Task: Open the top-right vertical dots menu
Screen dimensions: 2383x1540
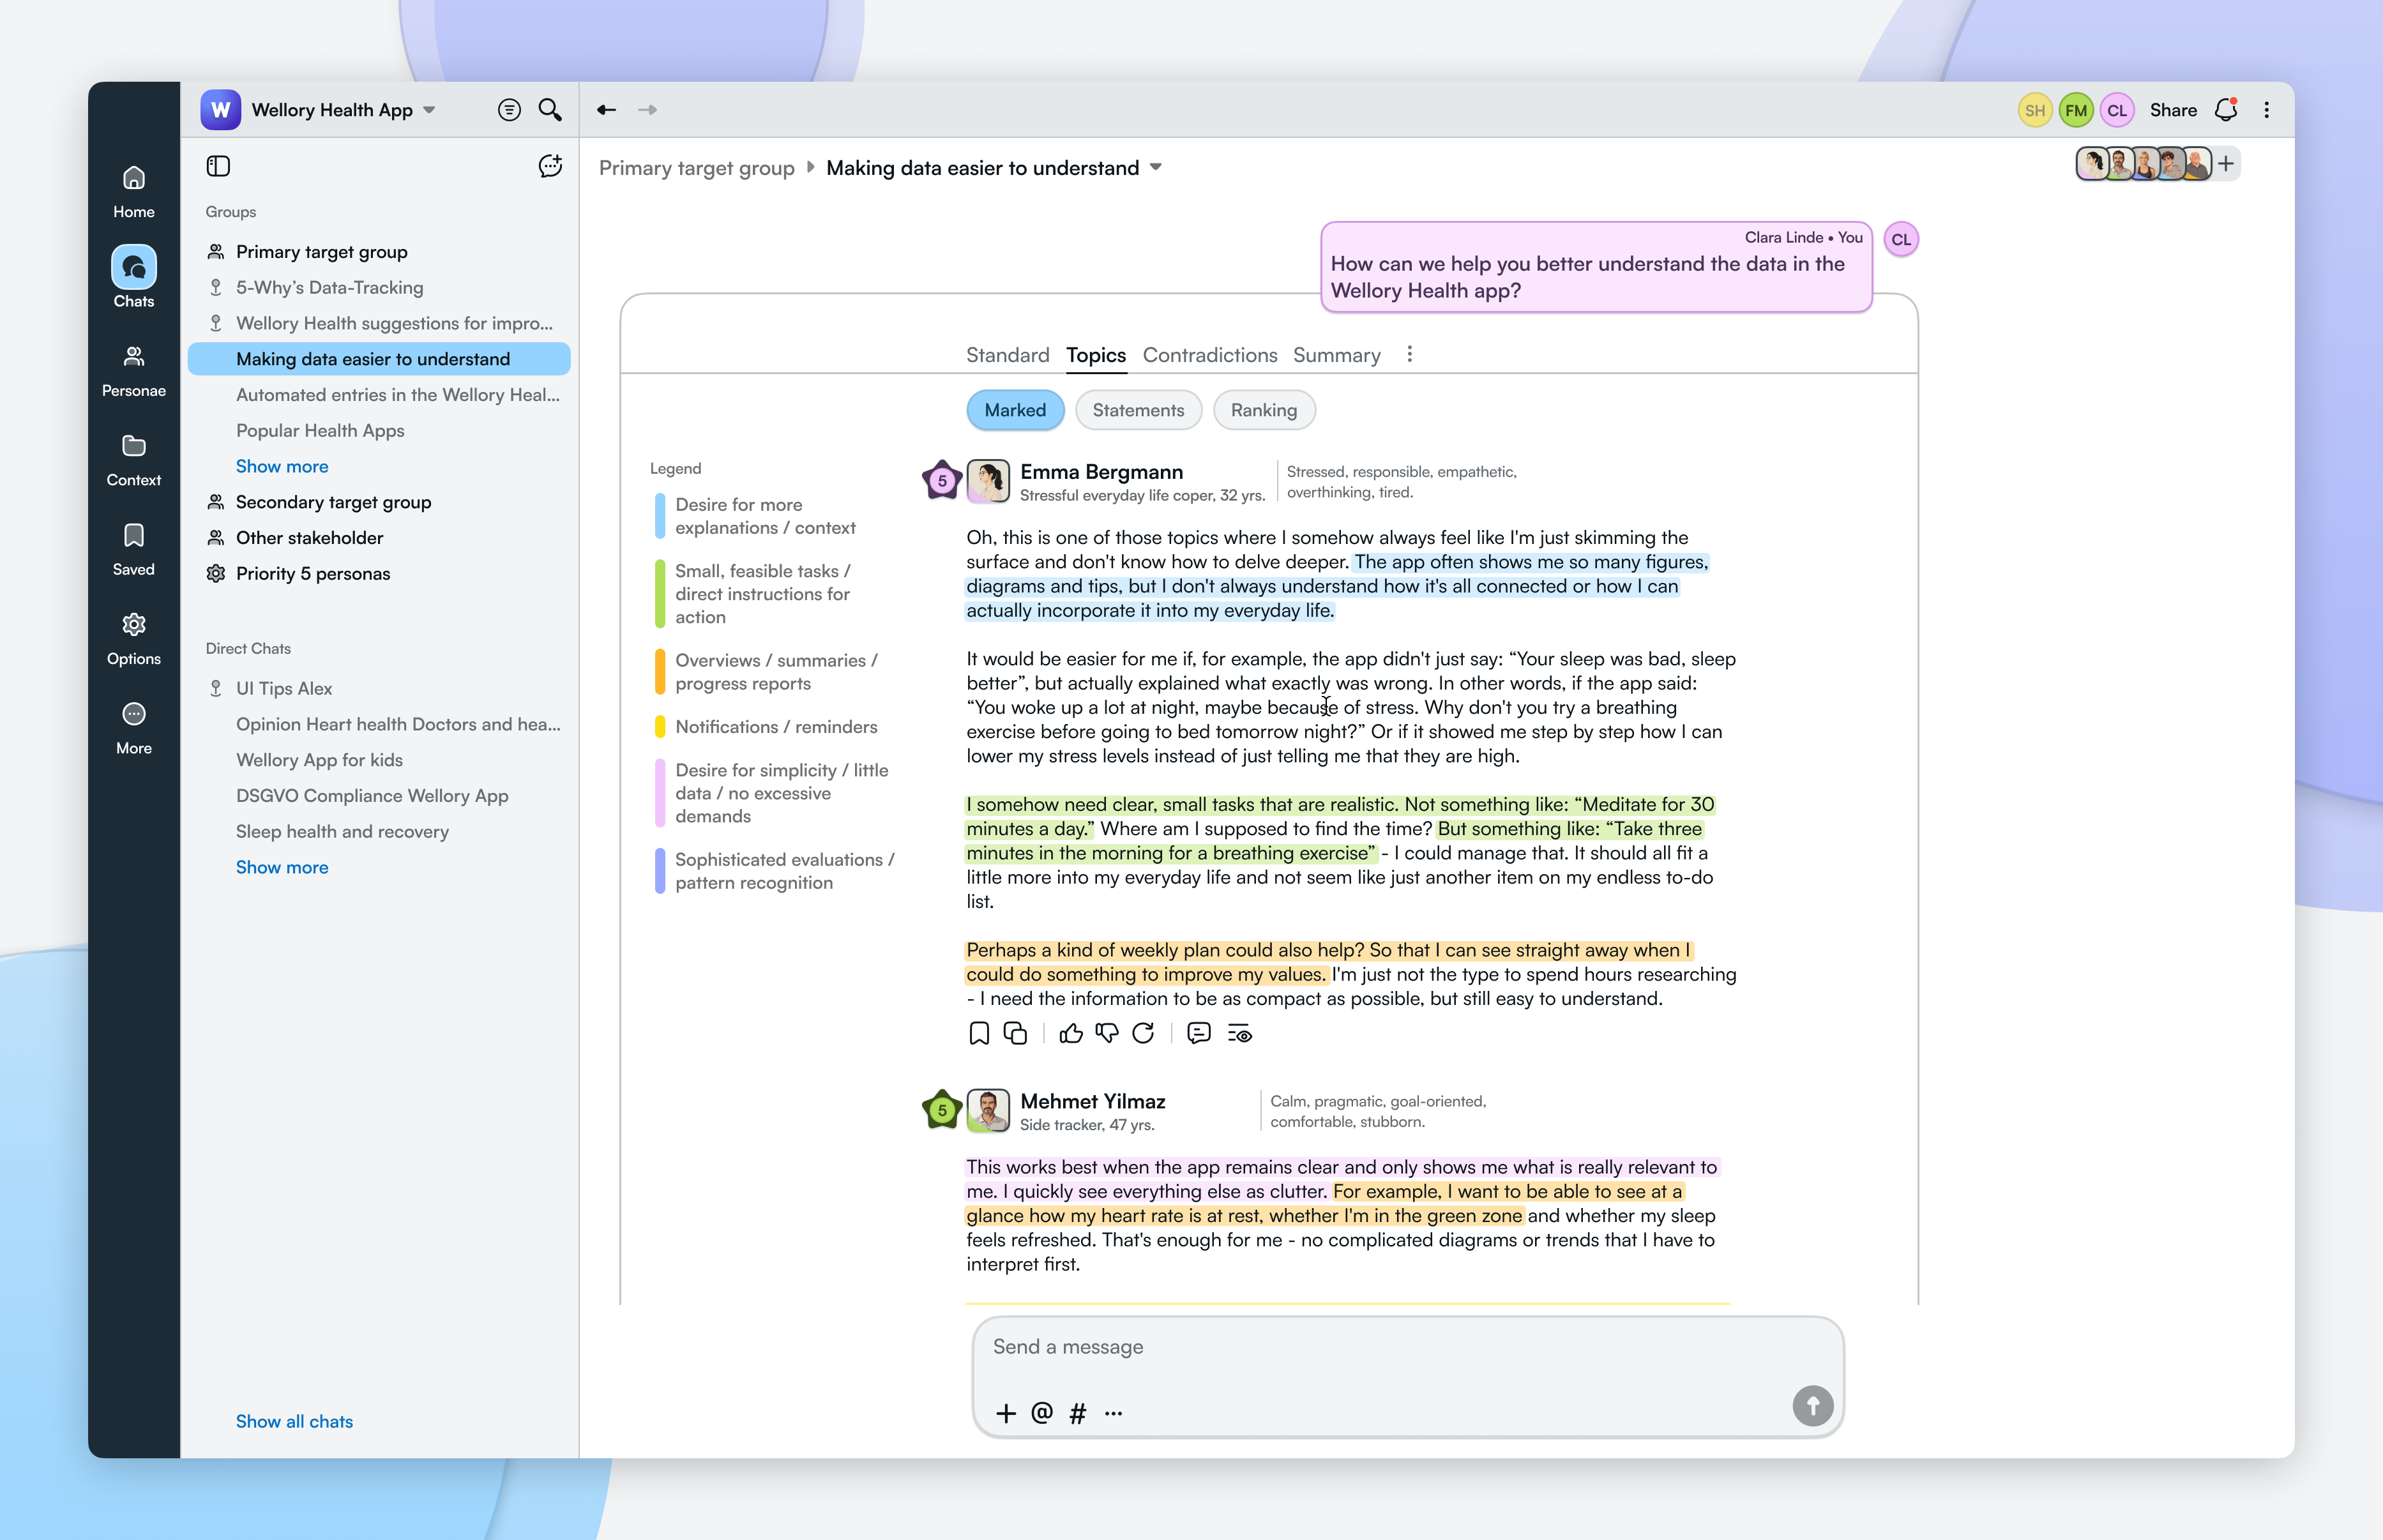Action: click(2267, 110)
